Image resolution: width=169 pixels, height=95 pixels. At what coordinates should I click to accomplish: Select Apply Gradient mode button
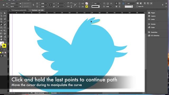[3, 53]
